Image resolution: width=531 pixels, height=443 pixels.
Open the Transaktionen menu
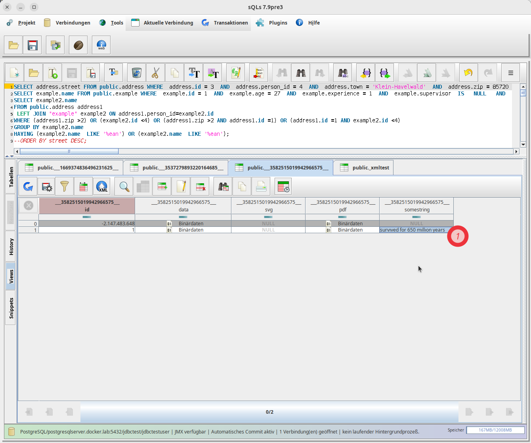[x=225, y=23]
